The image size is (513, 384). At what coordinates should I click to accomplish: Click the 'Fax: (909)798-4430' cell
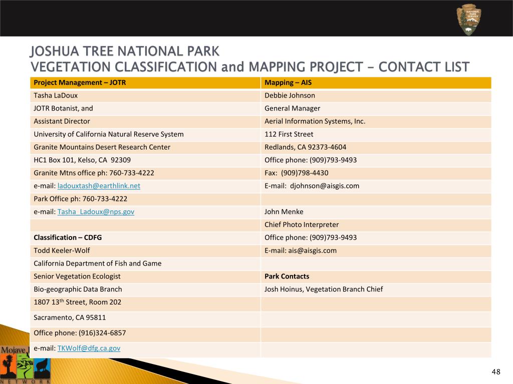pos(376,173)
